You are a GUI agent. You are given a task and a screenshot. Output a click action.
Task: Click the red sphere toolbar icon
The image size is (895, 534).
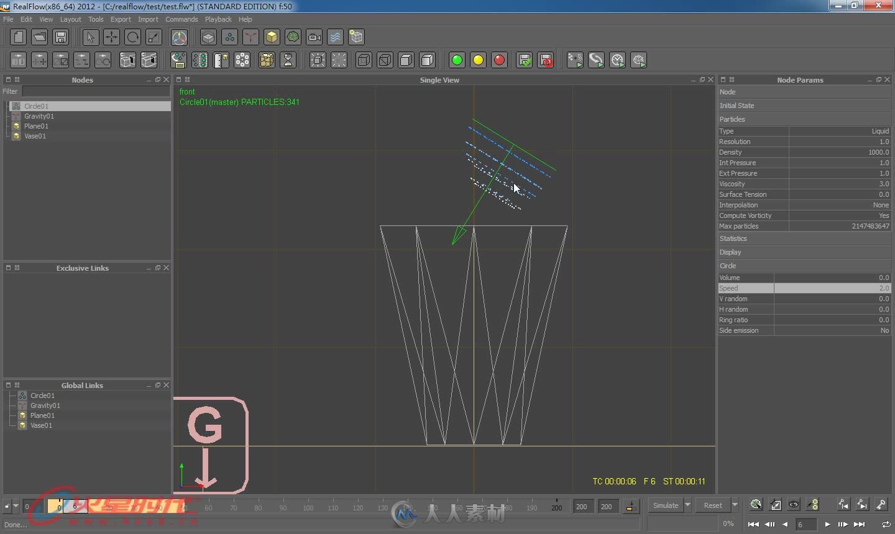click(499, 60)
